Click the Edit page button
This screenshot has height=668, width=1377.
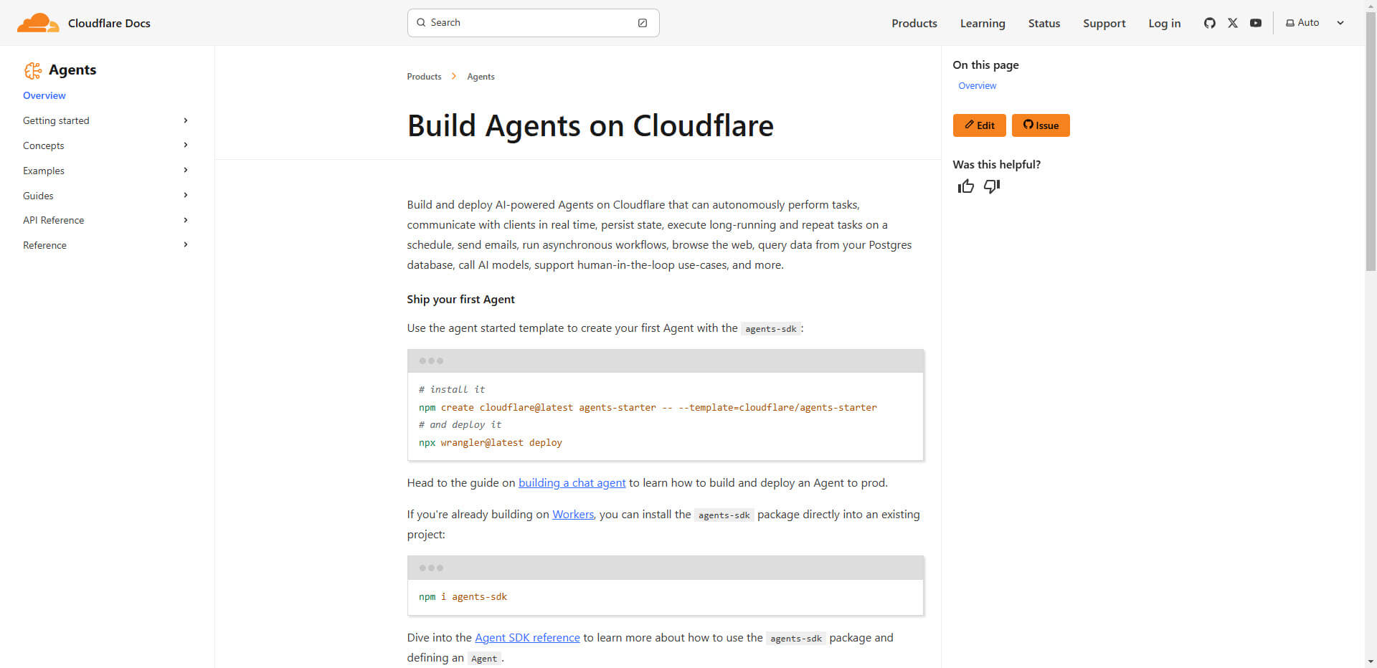click(x=979, y=125)
